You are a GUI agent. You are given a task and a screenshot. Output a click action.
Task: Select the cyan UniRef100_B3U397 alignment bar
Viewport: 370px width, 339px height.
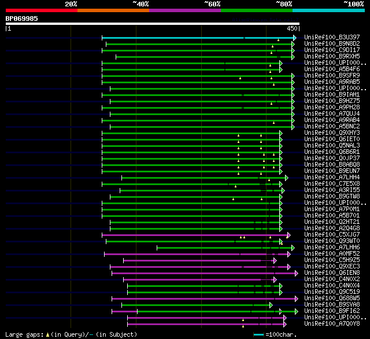[x=198, y=38]
